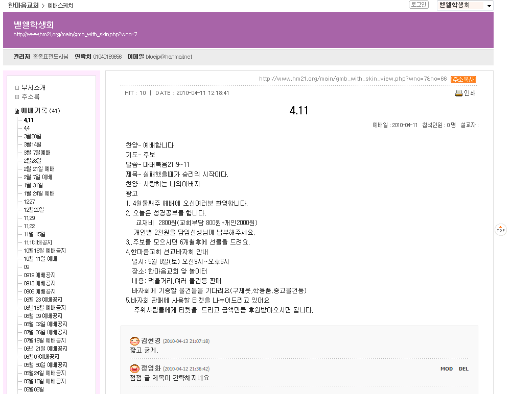Screen dimensions: 511x394
Task: Select the 1월 24일 예배 record entry
Action: pyautogui.click(x=39, y=193)
